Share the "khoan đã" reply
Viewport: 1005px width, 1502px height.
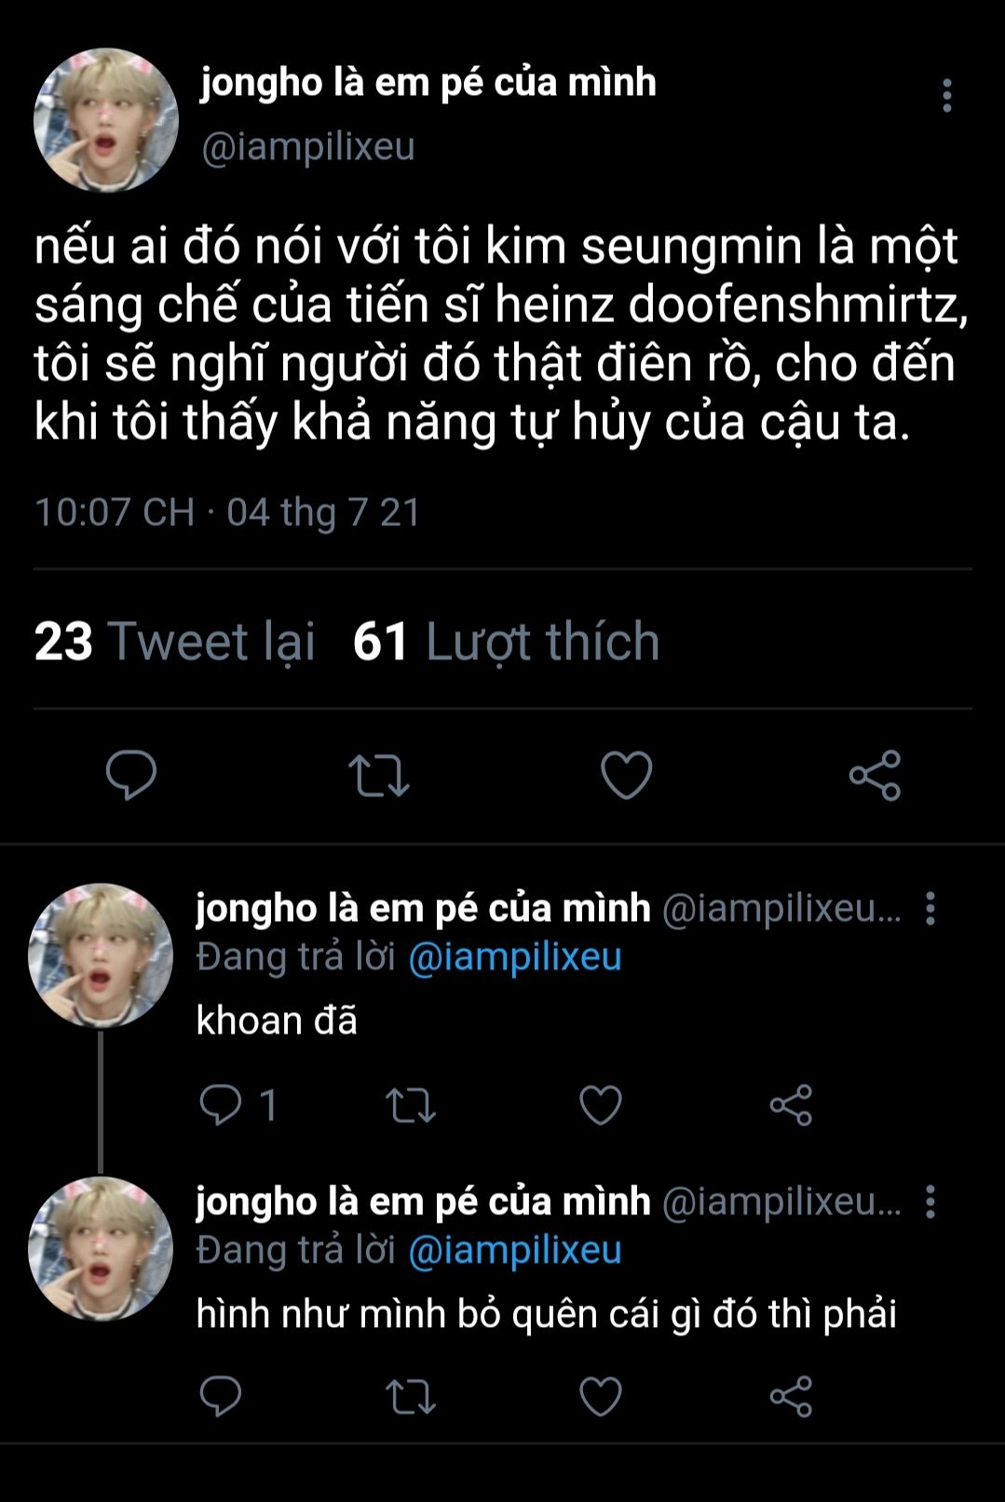[x=791, y=1105]
